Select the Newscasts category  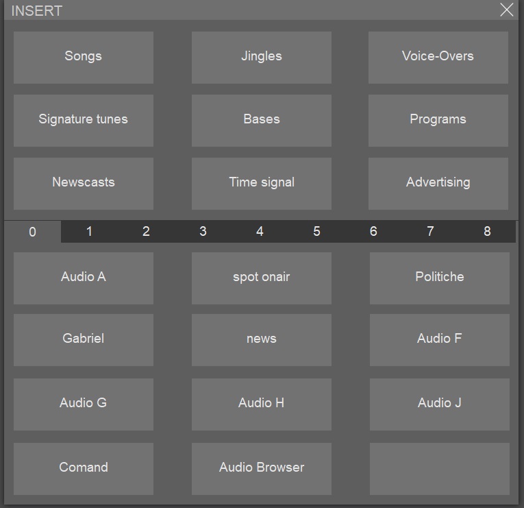84,183
